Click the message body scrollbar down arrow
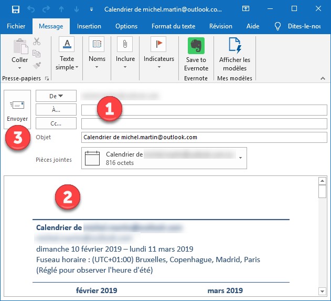 (323, 291)
